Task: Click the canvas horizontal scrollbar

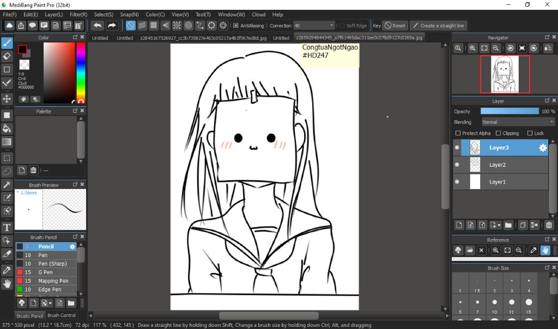Action: pos(269,315)
